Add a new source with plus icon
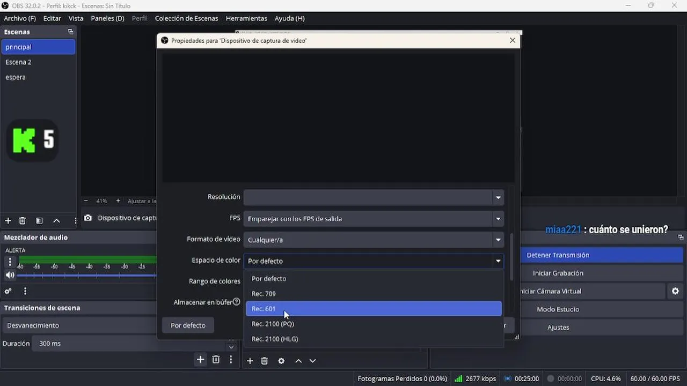Screen dimensions: 687x386 pyautogui.click(x=250, y=361)
